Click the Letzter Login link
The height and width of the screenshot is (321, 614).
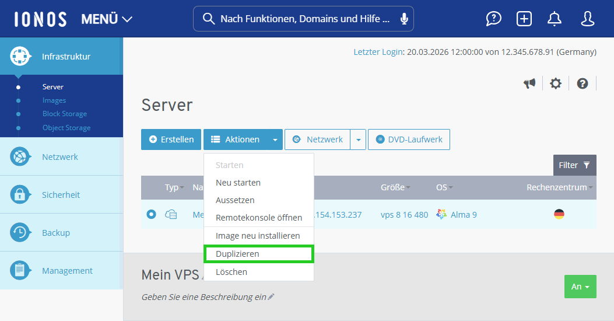tap(378, 52)
